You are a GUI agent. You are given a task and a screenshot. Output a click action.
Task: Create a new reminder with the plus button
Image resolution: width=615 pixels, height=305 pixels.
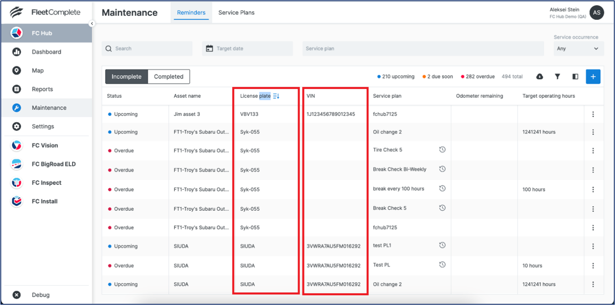click(593, 76)
